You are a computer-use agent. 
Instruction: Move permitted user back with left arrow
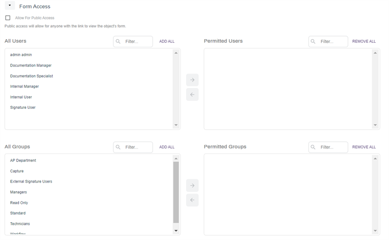click(x=192, y=95)
